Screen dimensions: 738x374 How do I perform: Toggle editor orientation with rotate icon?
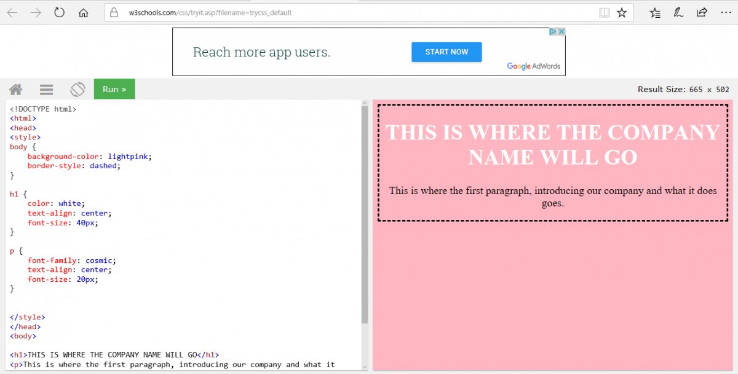pos(77,89)
